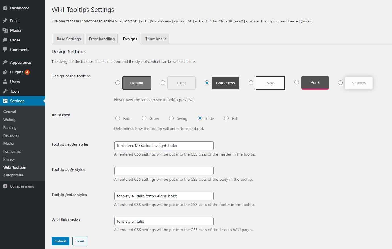The width and height of the screenshot is (392, 249).
Task: Click the Appearance label in sidebar
Action: point(21,62)
